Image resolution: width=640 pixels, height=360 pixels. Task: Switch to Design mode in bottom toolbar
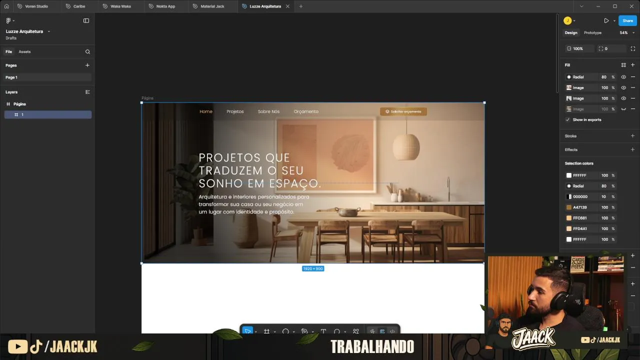pos(382,331)
